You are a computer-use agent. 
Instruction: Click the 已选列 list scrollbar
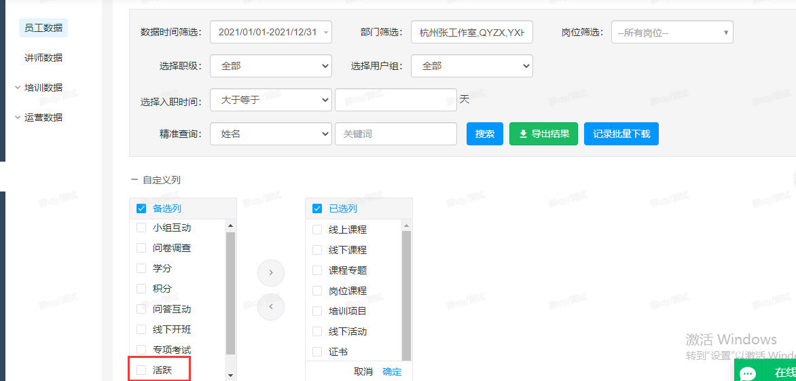(x=406, y=292)
